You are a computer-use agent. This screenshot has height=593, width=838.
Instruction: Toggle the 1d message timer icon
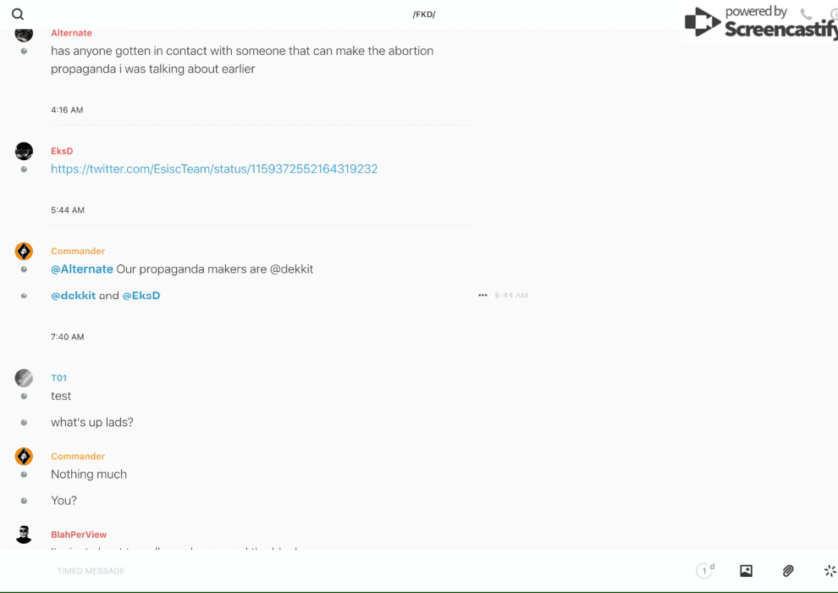click(705, 570)
